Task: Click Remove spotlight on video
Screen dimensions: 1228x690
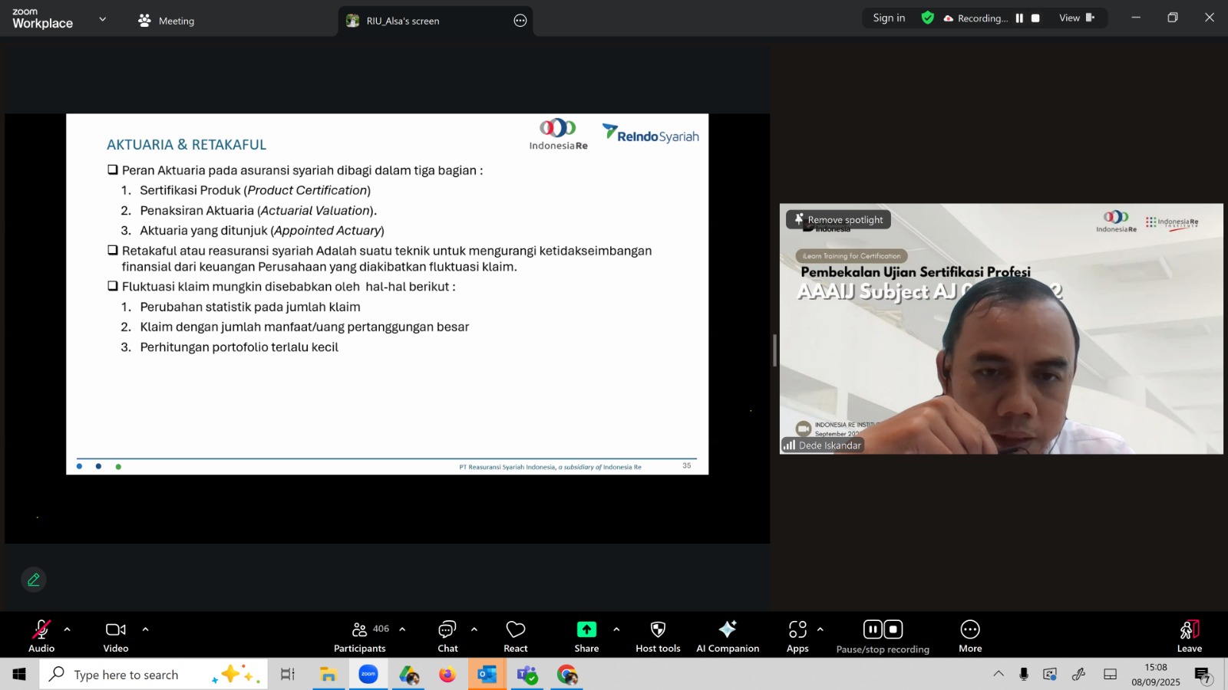Action: pos(839,220)
